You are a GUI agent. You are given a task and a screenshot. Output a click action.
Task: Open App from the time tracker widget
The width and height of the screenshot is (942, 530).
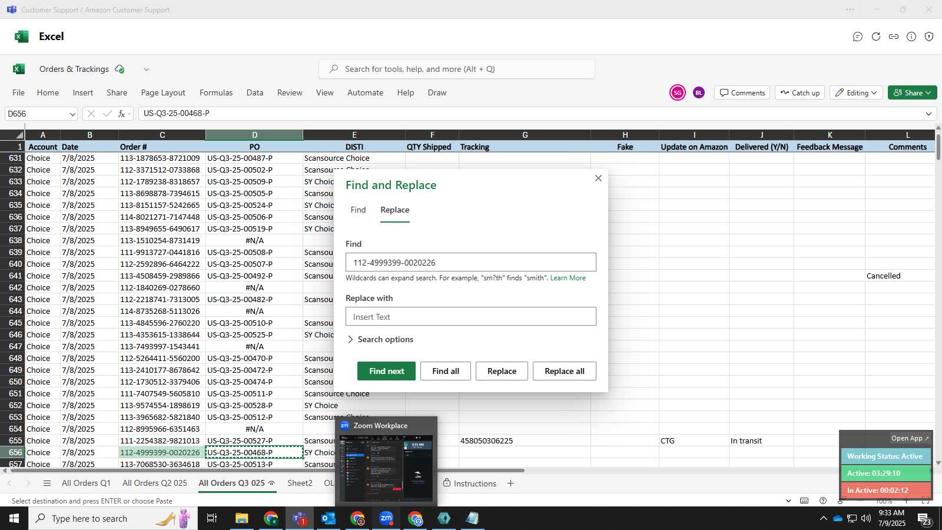[x=910, y=438]
